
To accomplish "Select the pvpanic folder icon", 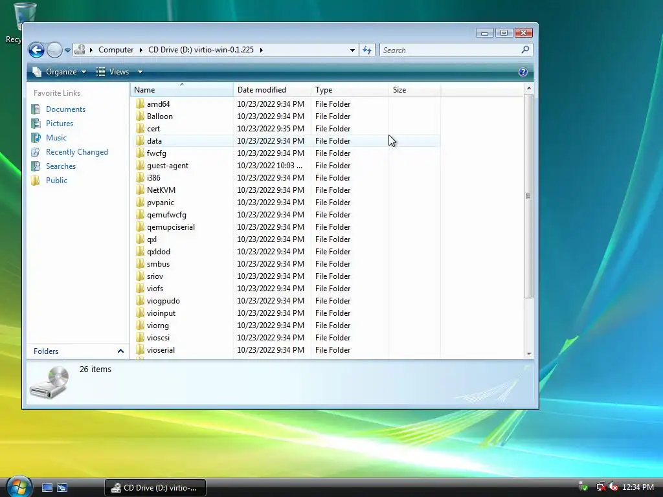I will [x=140, y=202].
